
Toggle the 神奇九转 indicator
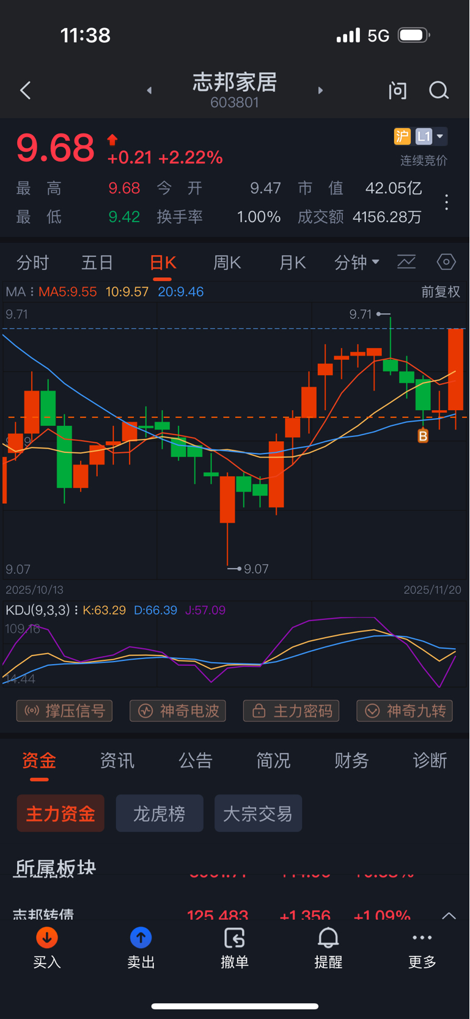405,711
